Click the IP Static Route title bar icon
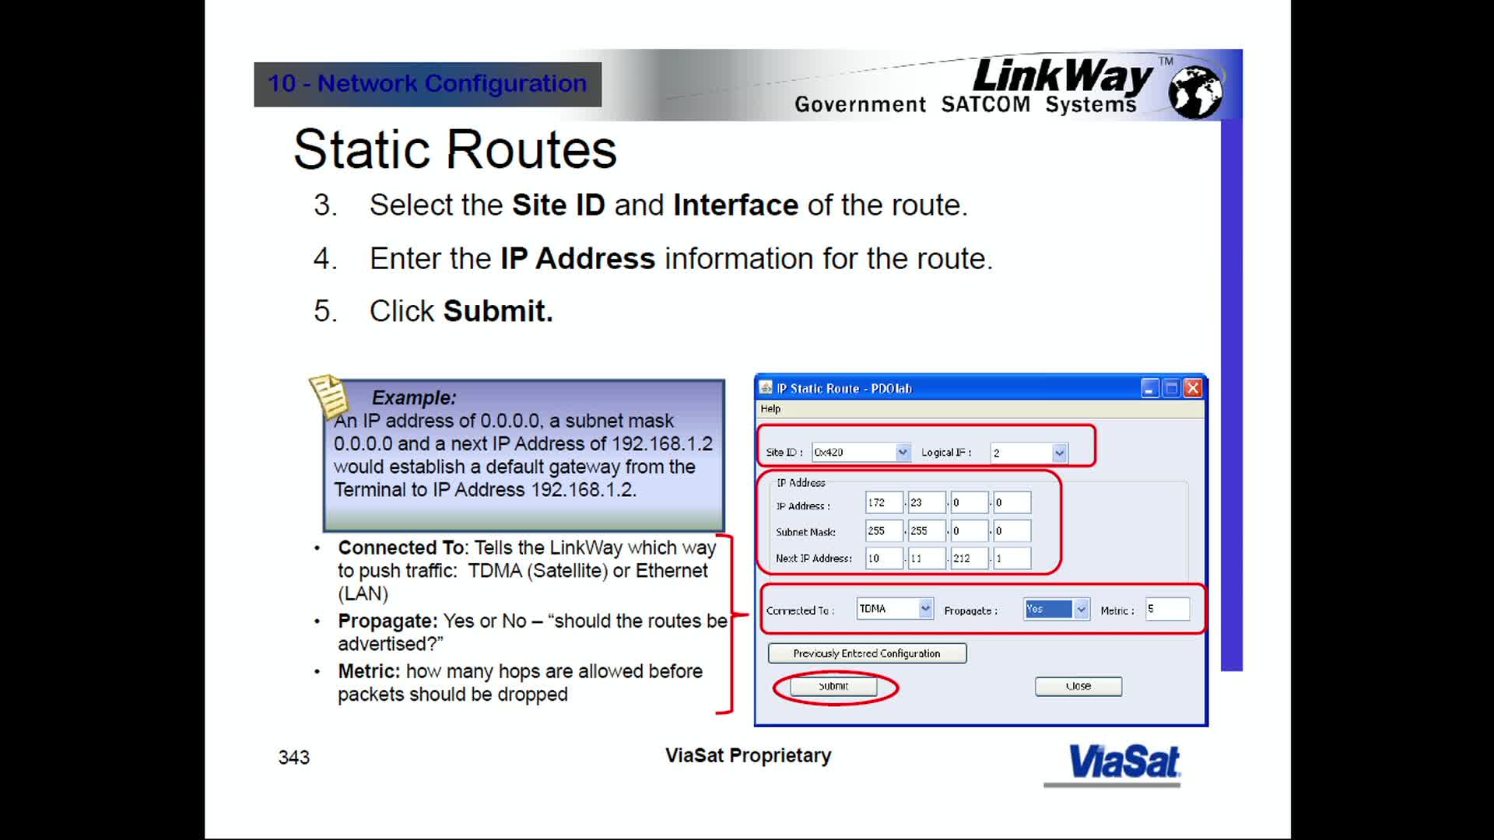Screen dimensions: 1494x840 [x=767, y=387]
